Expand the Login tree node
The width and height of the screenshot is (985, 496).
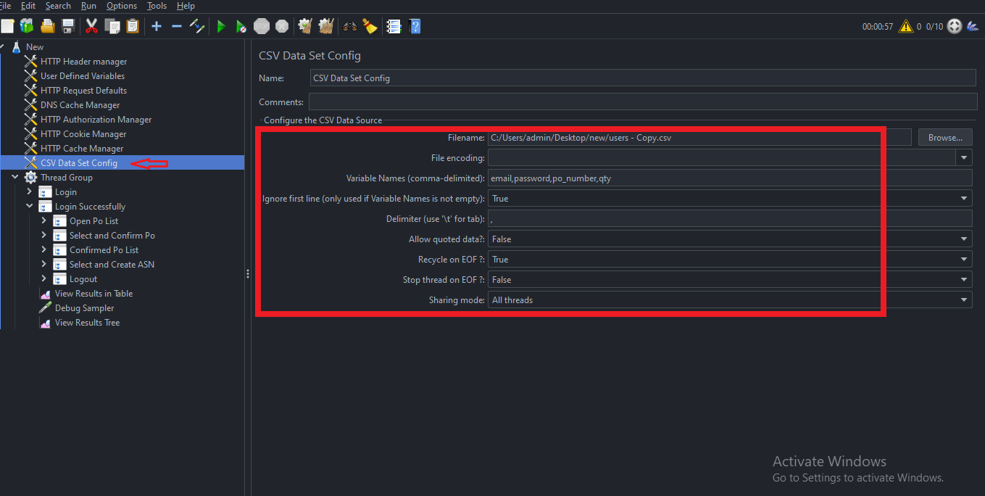pyautogui.click(x=30, y=191)
